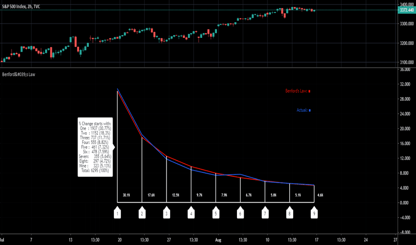Click the S&P 500 Index, 2h, TVC title

pyautogui.click(x=21, y=6)
